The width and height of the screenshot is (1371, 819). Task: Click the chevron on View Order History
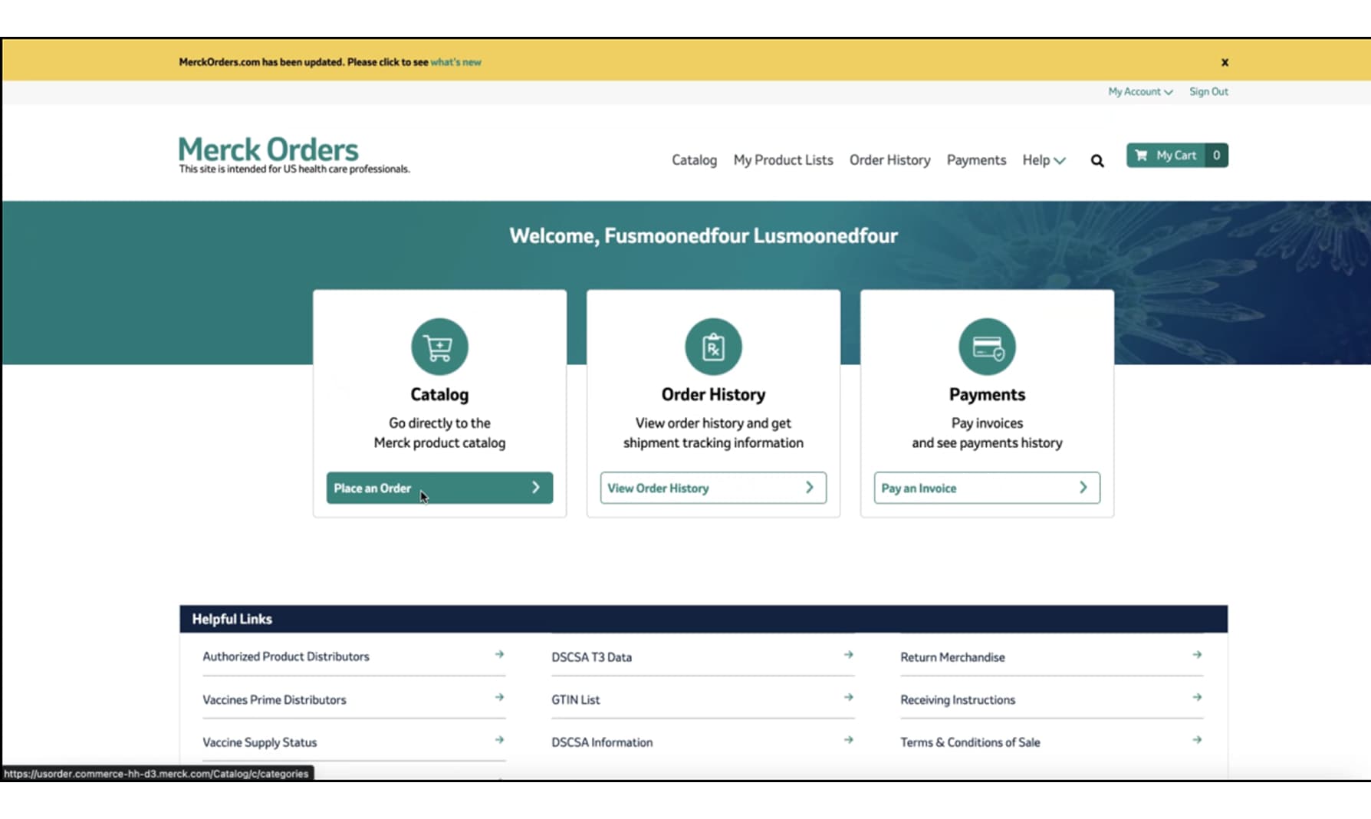(810, 488)
